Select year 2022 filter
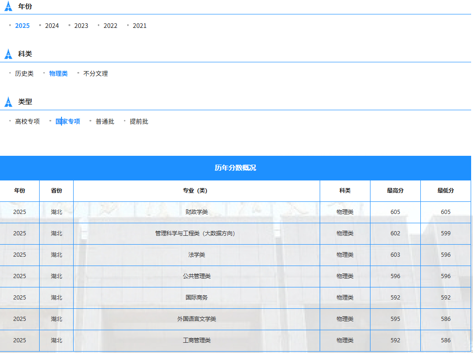Image resolution: width=473 pixels, height=353 pixels. (110, 26)
